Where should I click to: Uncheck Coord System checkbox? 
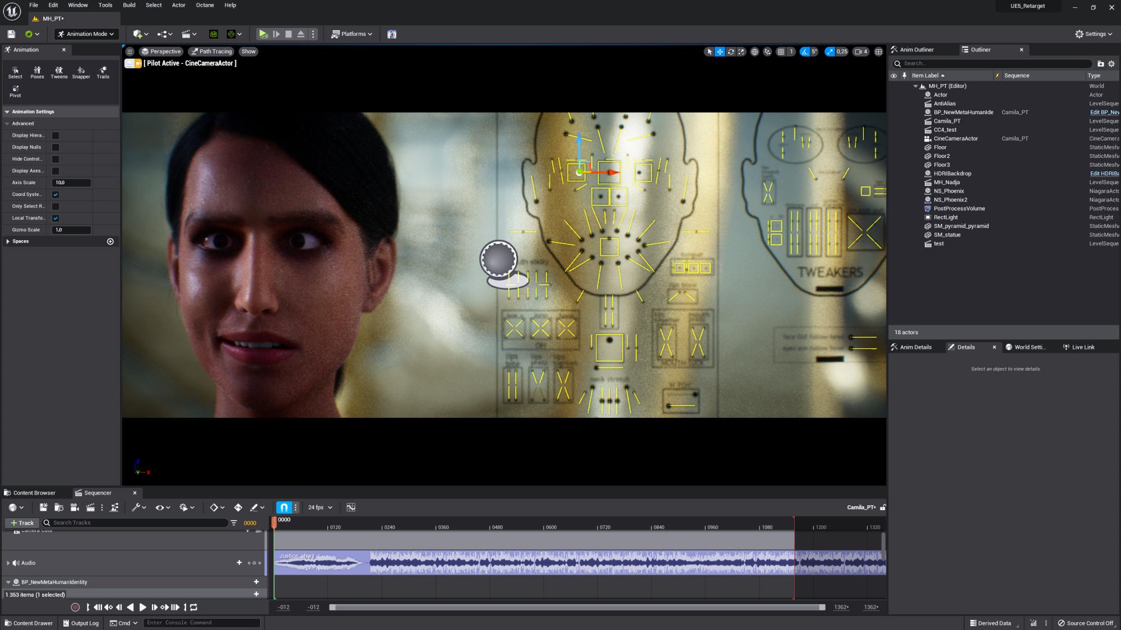55,194
